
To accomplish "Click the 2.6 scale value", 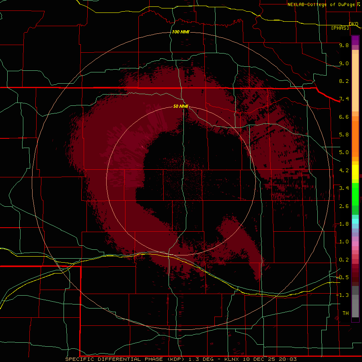I will click(344, 206).
